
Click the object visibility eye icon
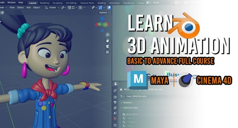(93, 8)
